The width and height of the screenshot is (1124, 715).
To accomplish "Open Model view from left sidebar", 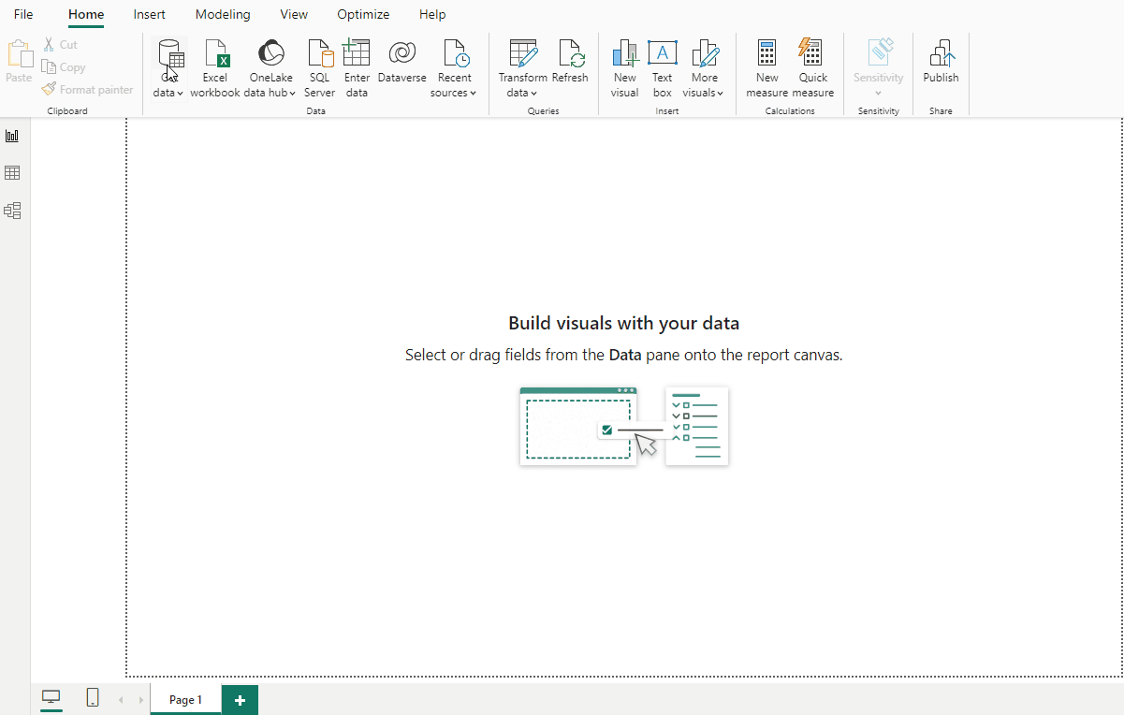I will click(12, 211).
